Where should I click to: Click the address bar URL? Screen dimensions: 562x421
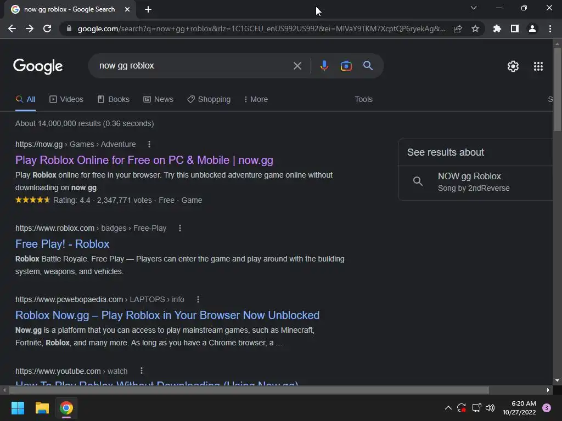pos(262,29)
